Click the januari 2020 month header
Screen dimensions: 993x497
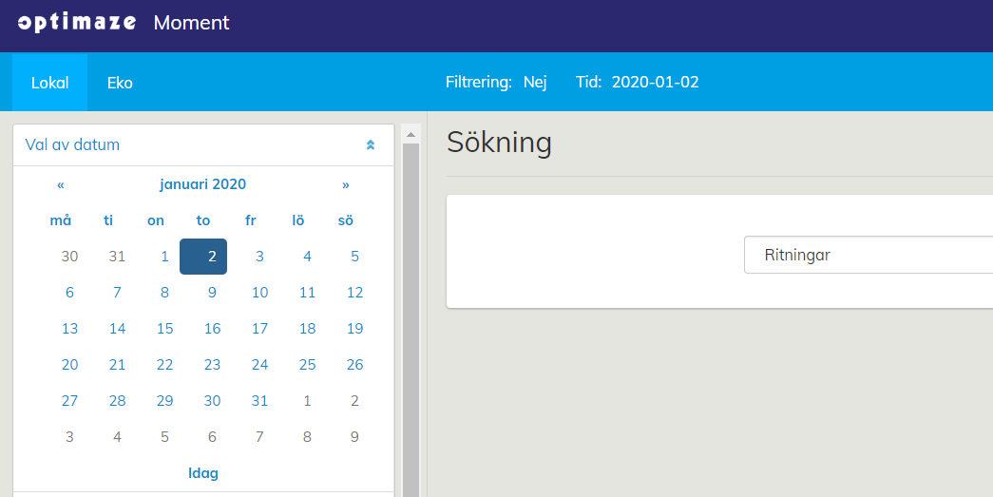202,184
